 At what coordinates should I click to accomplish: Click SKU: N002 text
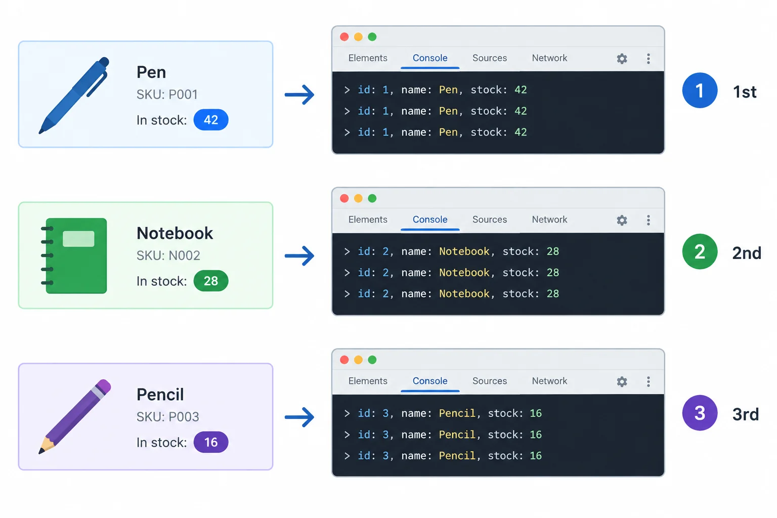tap(168, 255)
